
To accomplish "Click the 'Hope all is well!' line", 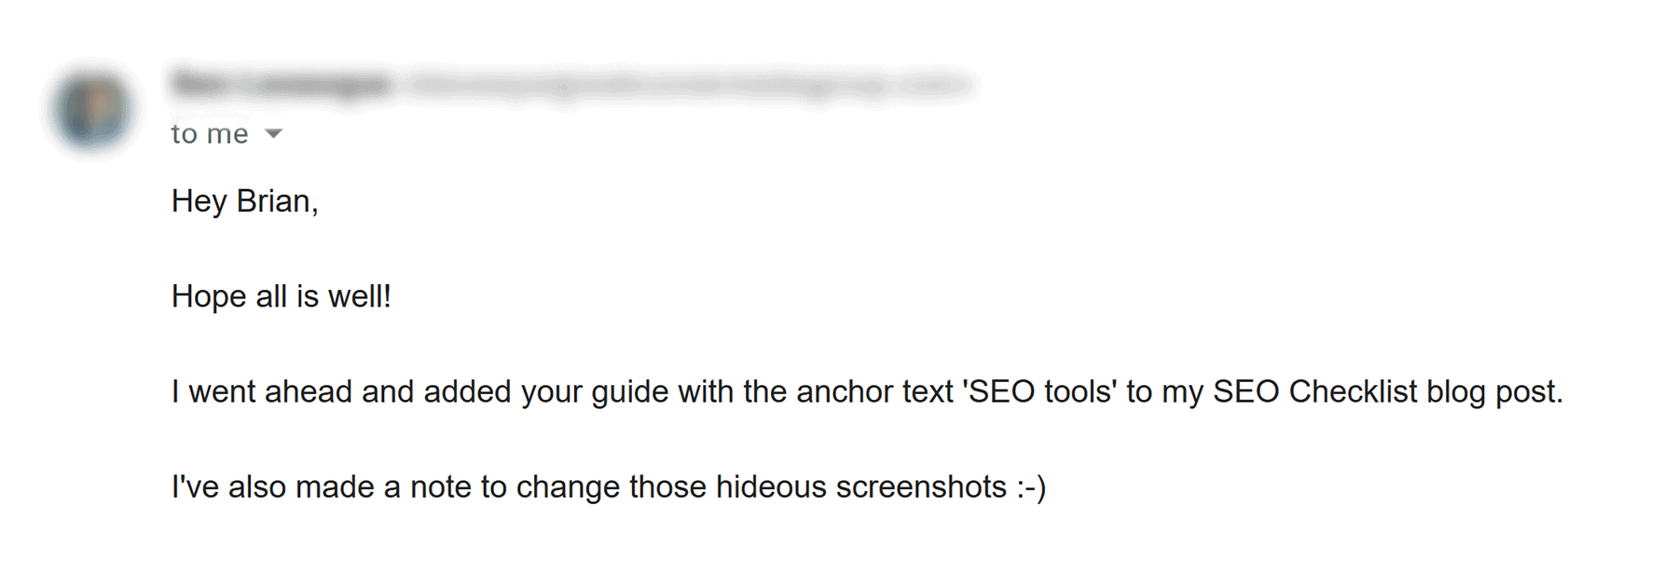I will coord(282,296).
